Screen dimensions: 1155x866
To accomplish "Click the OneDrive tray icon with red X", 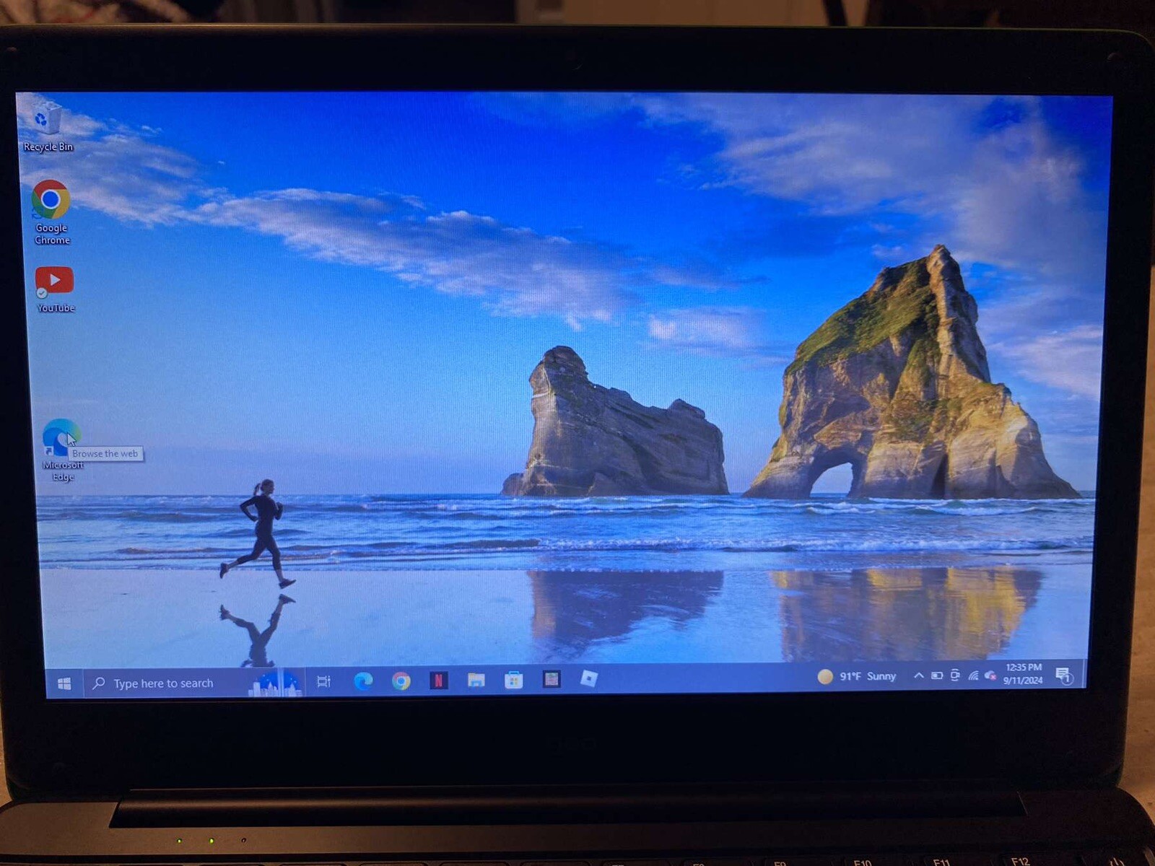I will [x=990, y=675].
